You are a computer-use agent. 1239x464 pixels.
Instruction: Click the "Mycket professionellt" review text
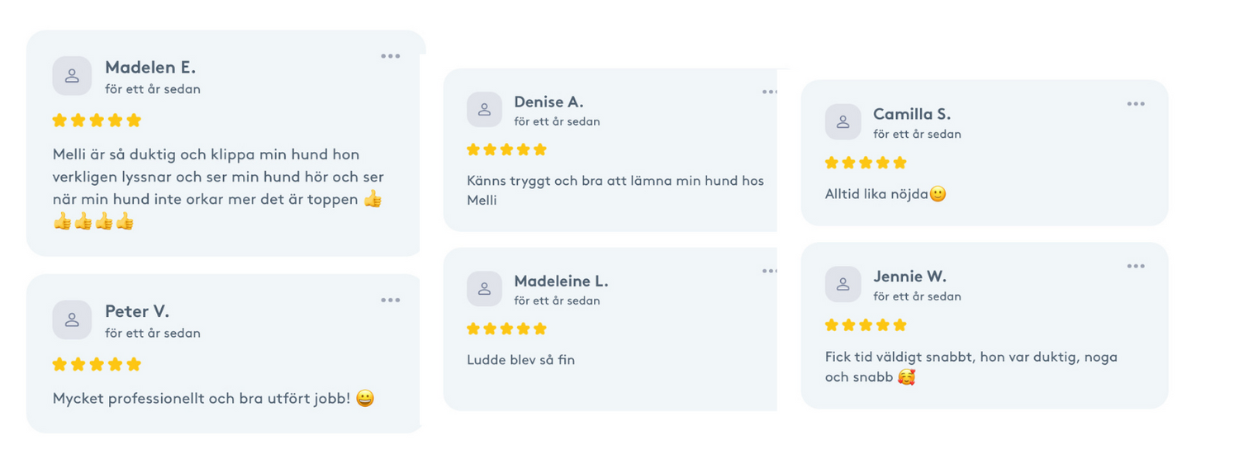coord(203,398)
